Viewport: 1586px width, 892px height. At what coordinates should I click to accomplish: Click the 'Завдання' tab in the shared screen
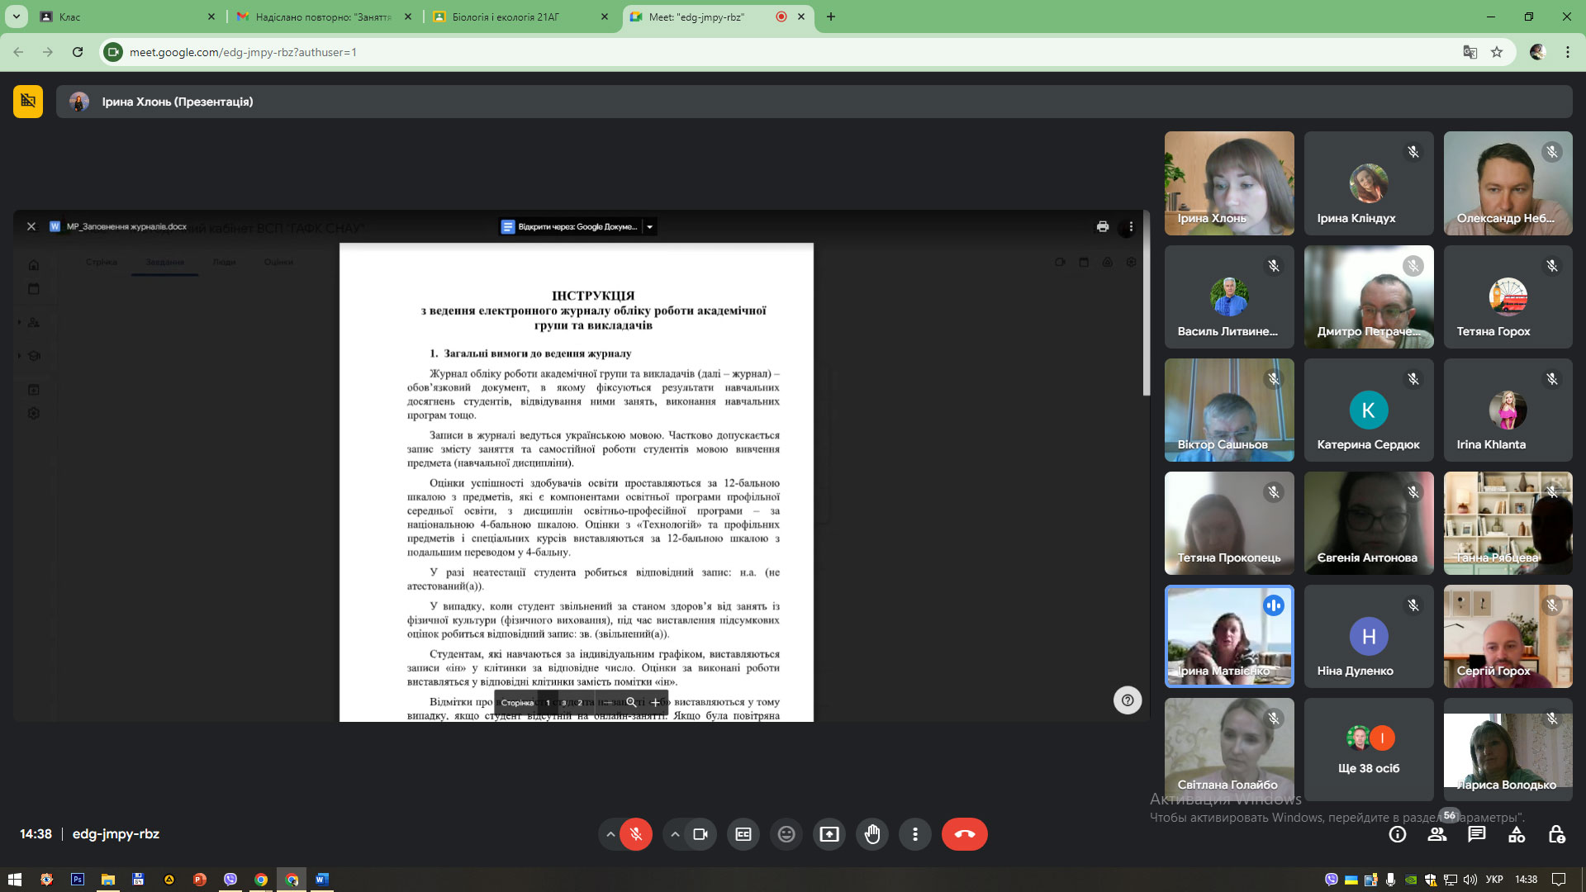click(x=164, y=262)
